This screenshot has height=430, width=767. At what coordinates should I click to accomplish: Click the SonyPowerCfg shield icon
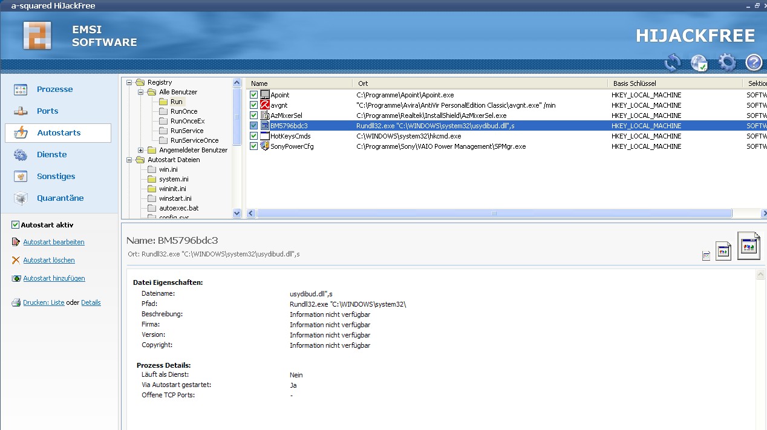tap(265, 146)
